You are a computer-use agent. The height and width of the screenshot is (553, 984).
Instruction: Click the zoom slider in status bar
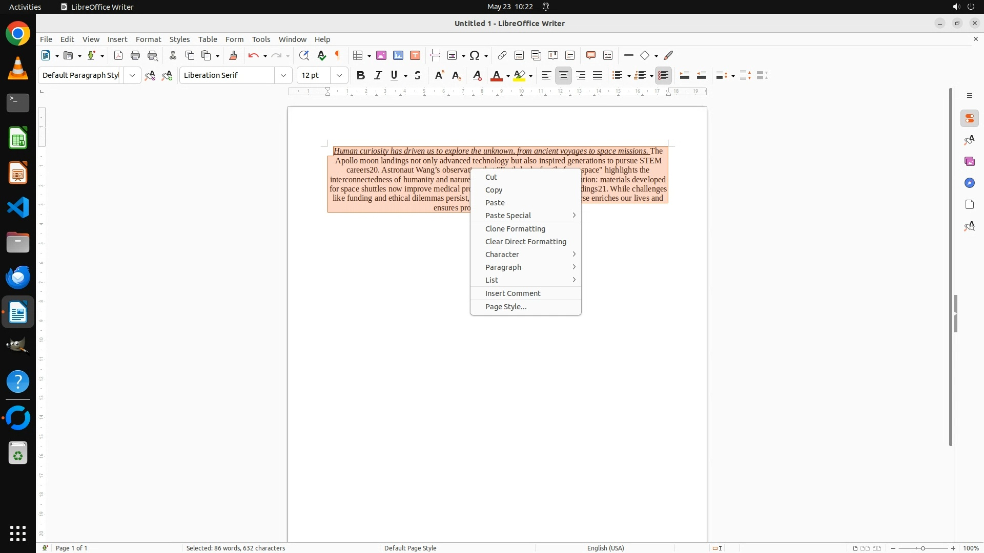point(922,548)
